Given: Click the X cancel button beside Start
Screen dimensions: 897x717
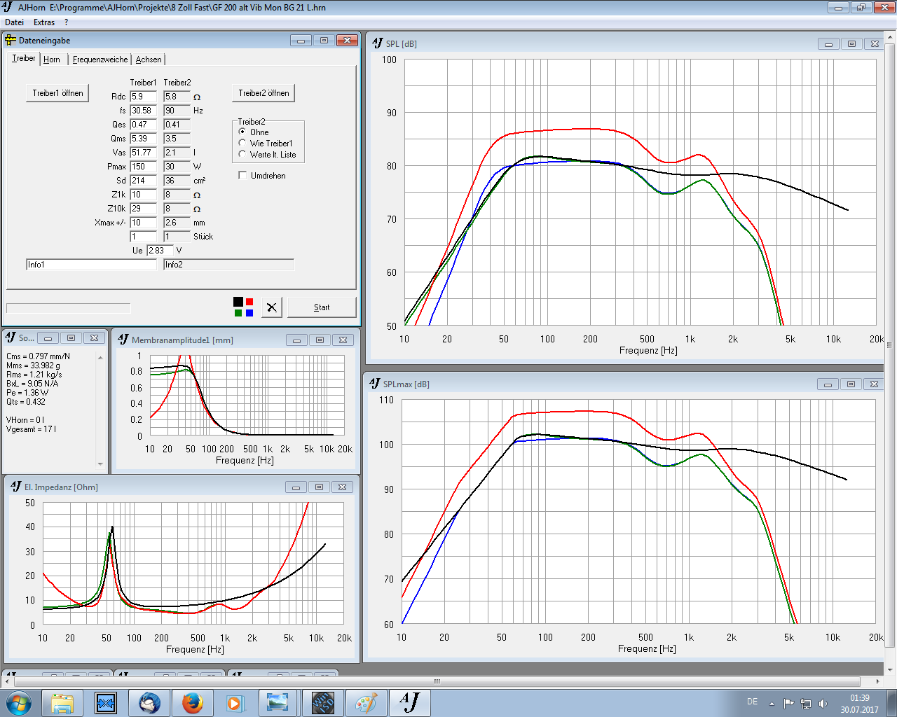Looking at the screenshot, I should pyautogui.click(x=272, y=307).
